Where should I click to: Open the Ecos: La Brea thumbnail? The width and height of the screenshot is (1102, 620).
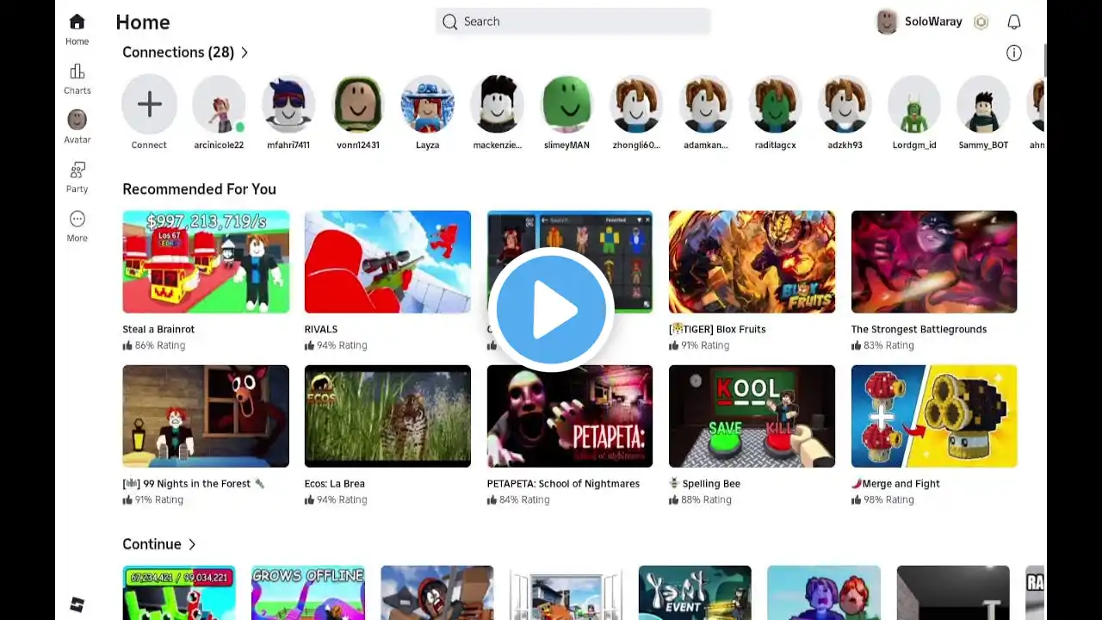[x=387, y=416]
